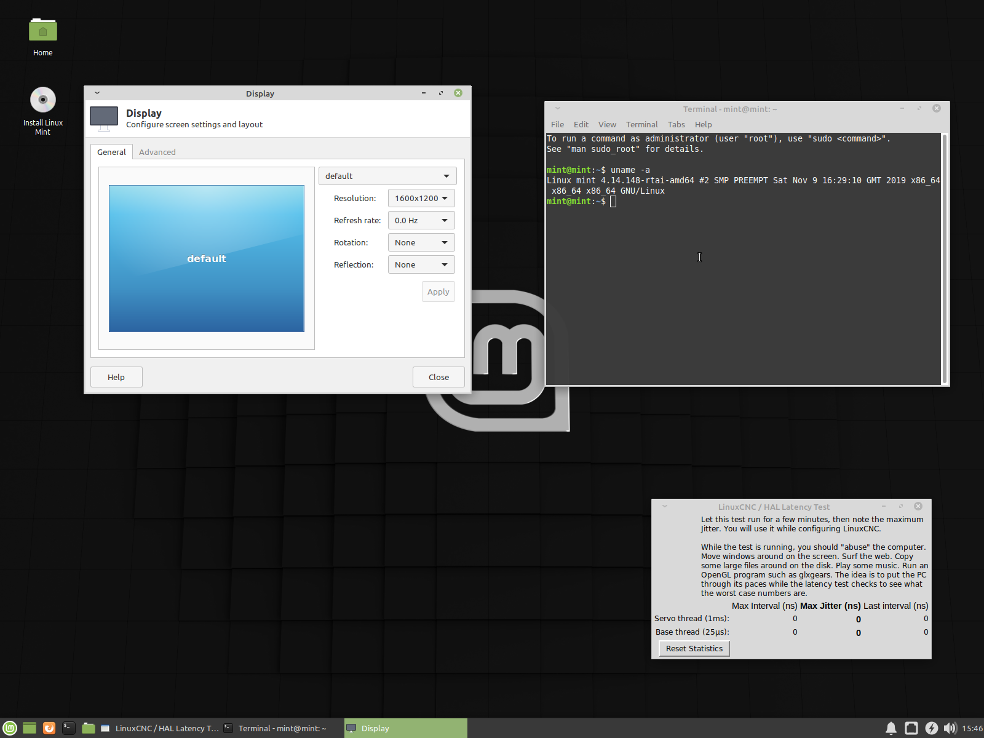984x738 pixels.
Task: Open the Resolution 1600x1200 dropdown
Action: (421, 198)
